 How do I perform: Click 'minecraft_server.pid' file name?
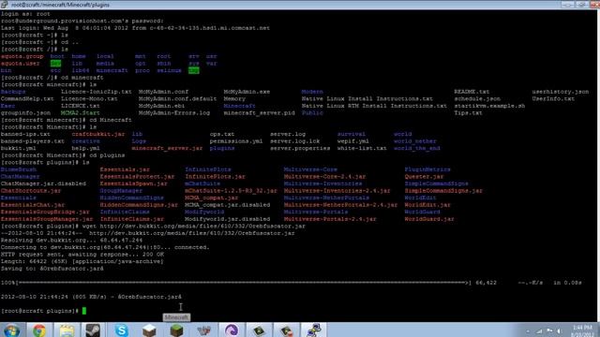tap(259, 112)
